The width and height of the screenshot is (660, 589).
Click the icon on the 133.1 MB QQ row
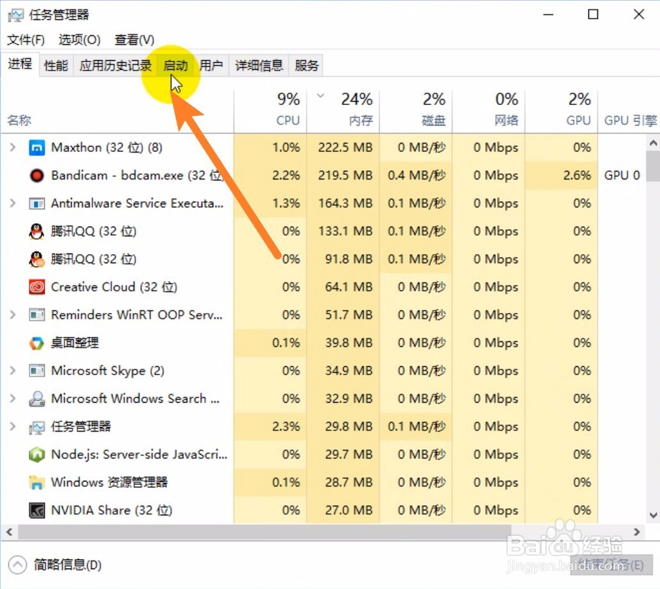(x=36, y=232)
